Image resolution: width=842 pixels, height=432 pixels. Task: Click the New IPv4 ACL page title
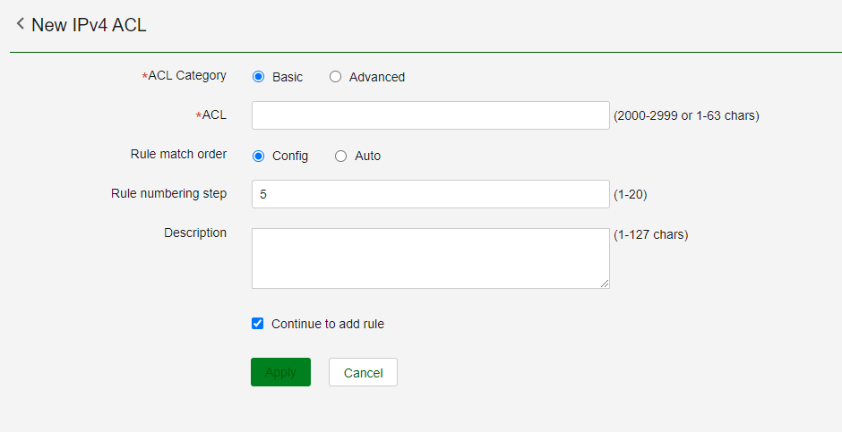89,25
